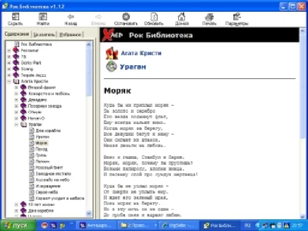Open the Найти search tool
The height and width of the screenshot is (231, 308).
coord(43,19)
